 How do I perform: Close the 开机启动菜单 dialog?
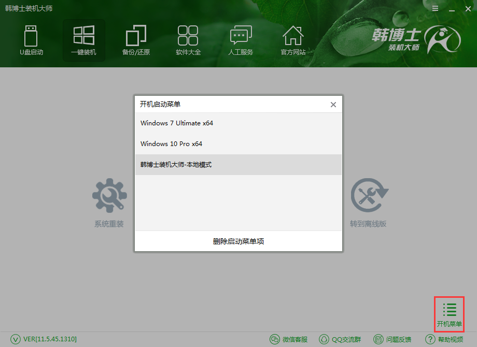point(333,104)
